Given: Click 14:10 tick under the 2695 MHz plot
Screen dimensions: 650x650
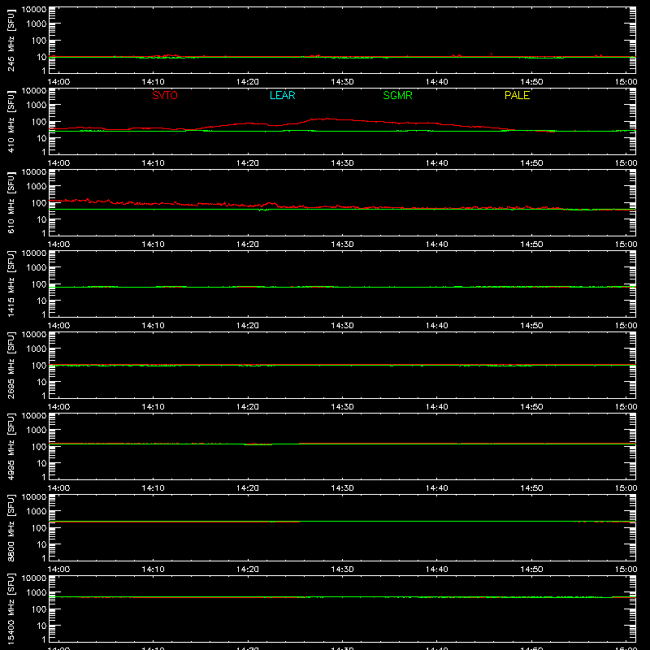Looking at the screenshot, I should tap(153, 407).
